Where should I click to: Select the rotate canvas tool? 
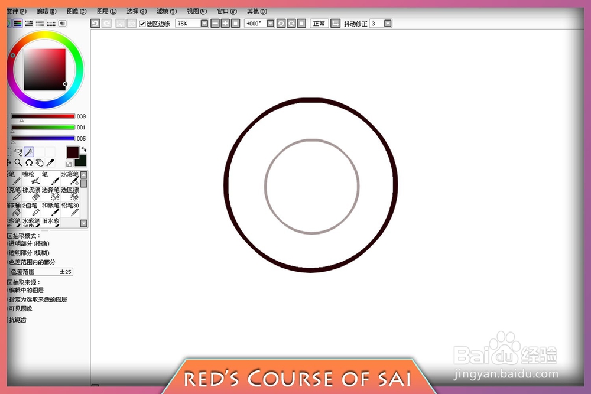click(29, 162)
